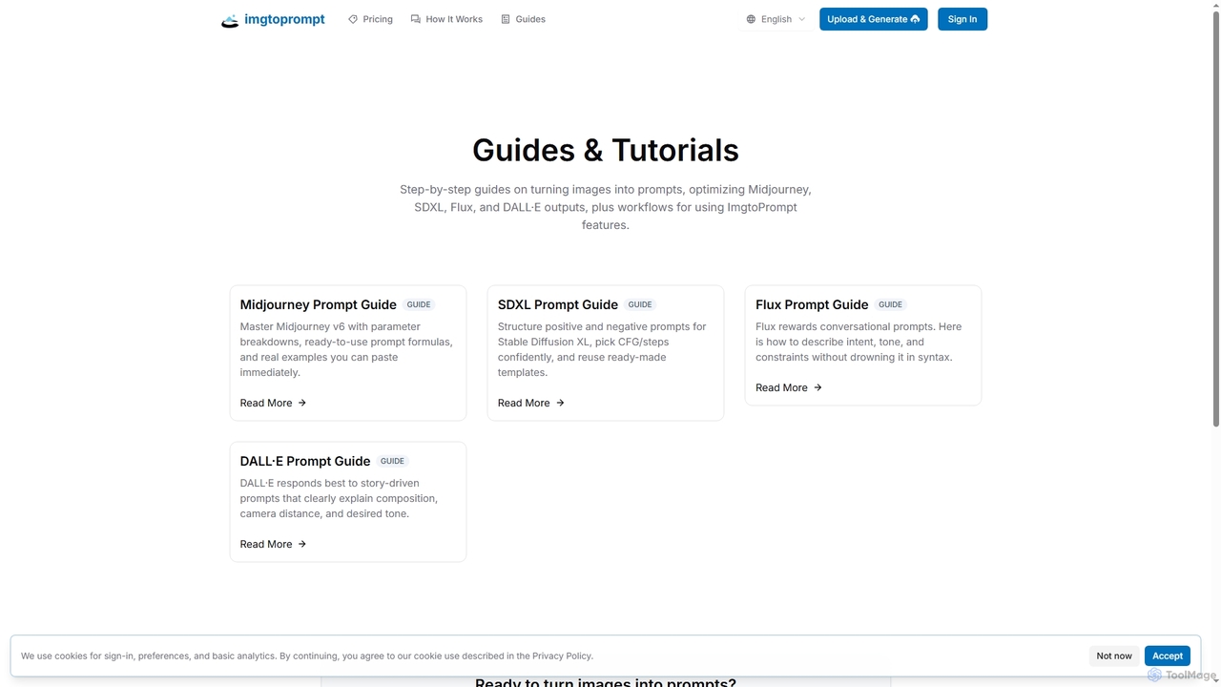Image resolution: width=1221 pixels, height=687 pixels.
Task: Open Read More for DALL·E Prompt Guide
Action: [274, 544]
